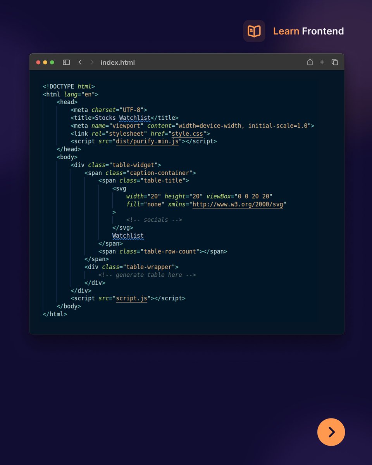Screen dimensions: 372x465
Task: Open the script.js source link
Action: tap(131, 298)
